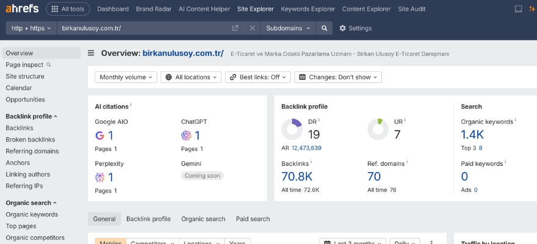Click the Ahrefs logo
537x244 pixels.
(22, 9)
